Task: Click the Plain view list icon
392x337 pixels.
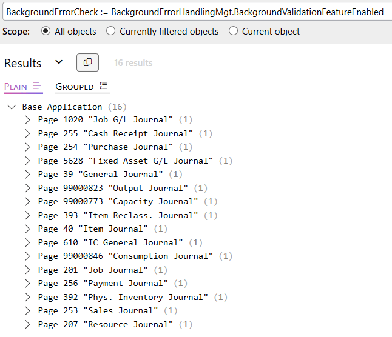Action: (37, 87)
